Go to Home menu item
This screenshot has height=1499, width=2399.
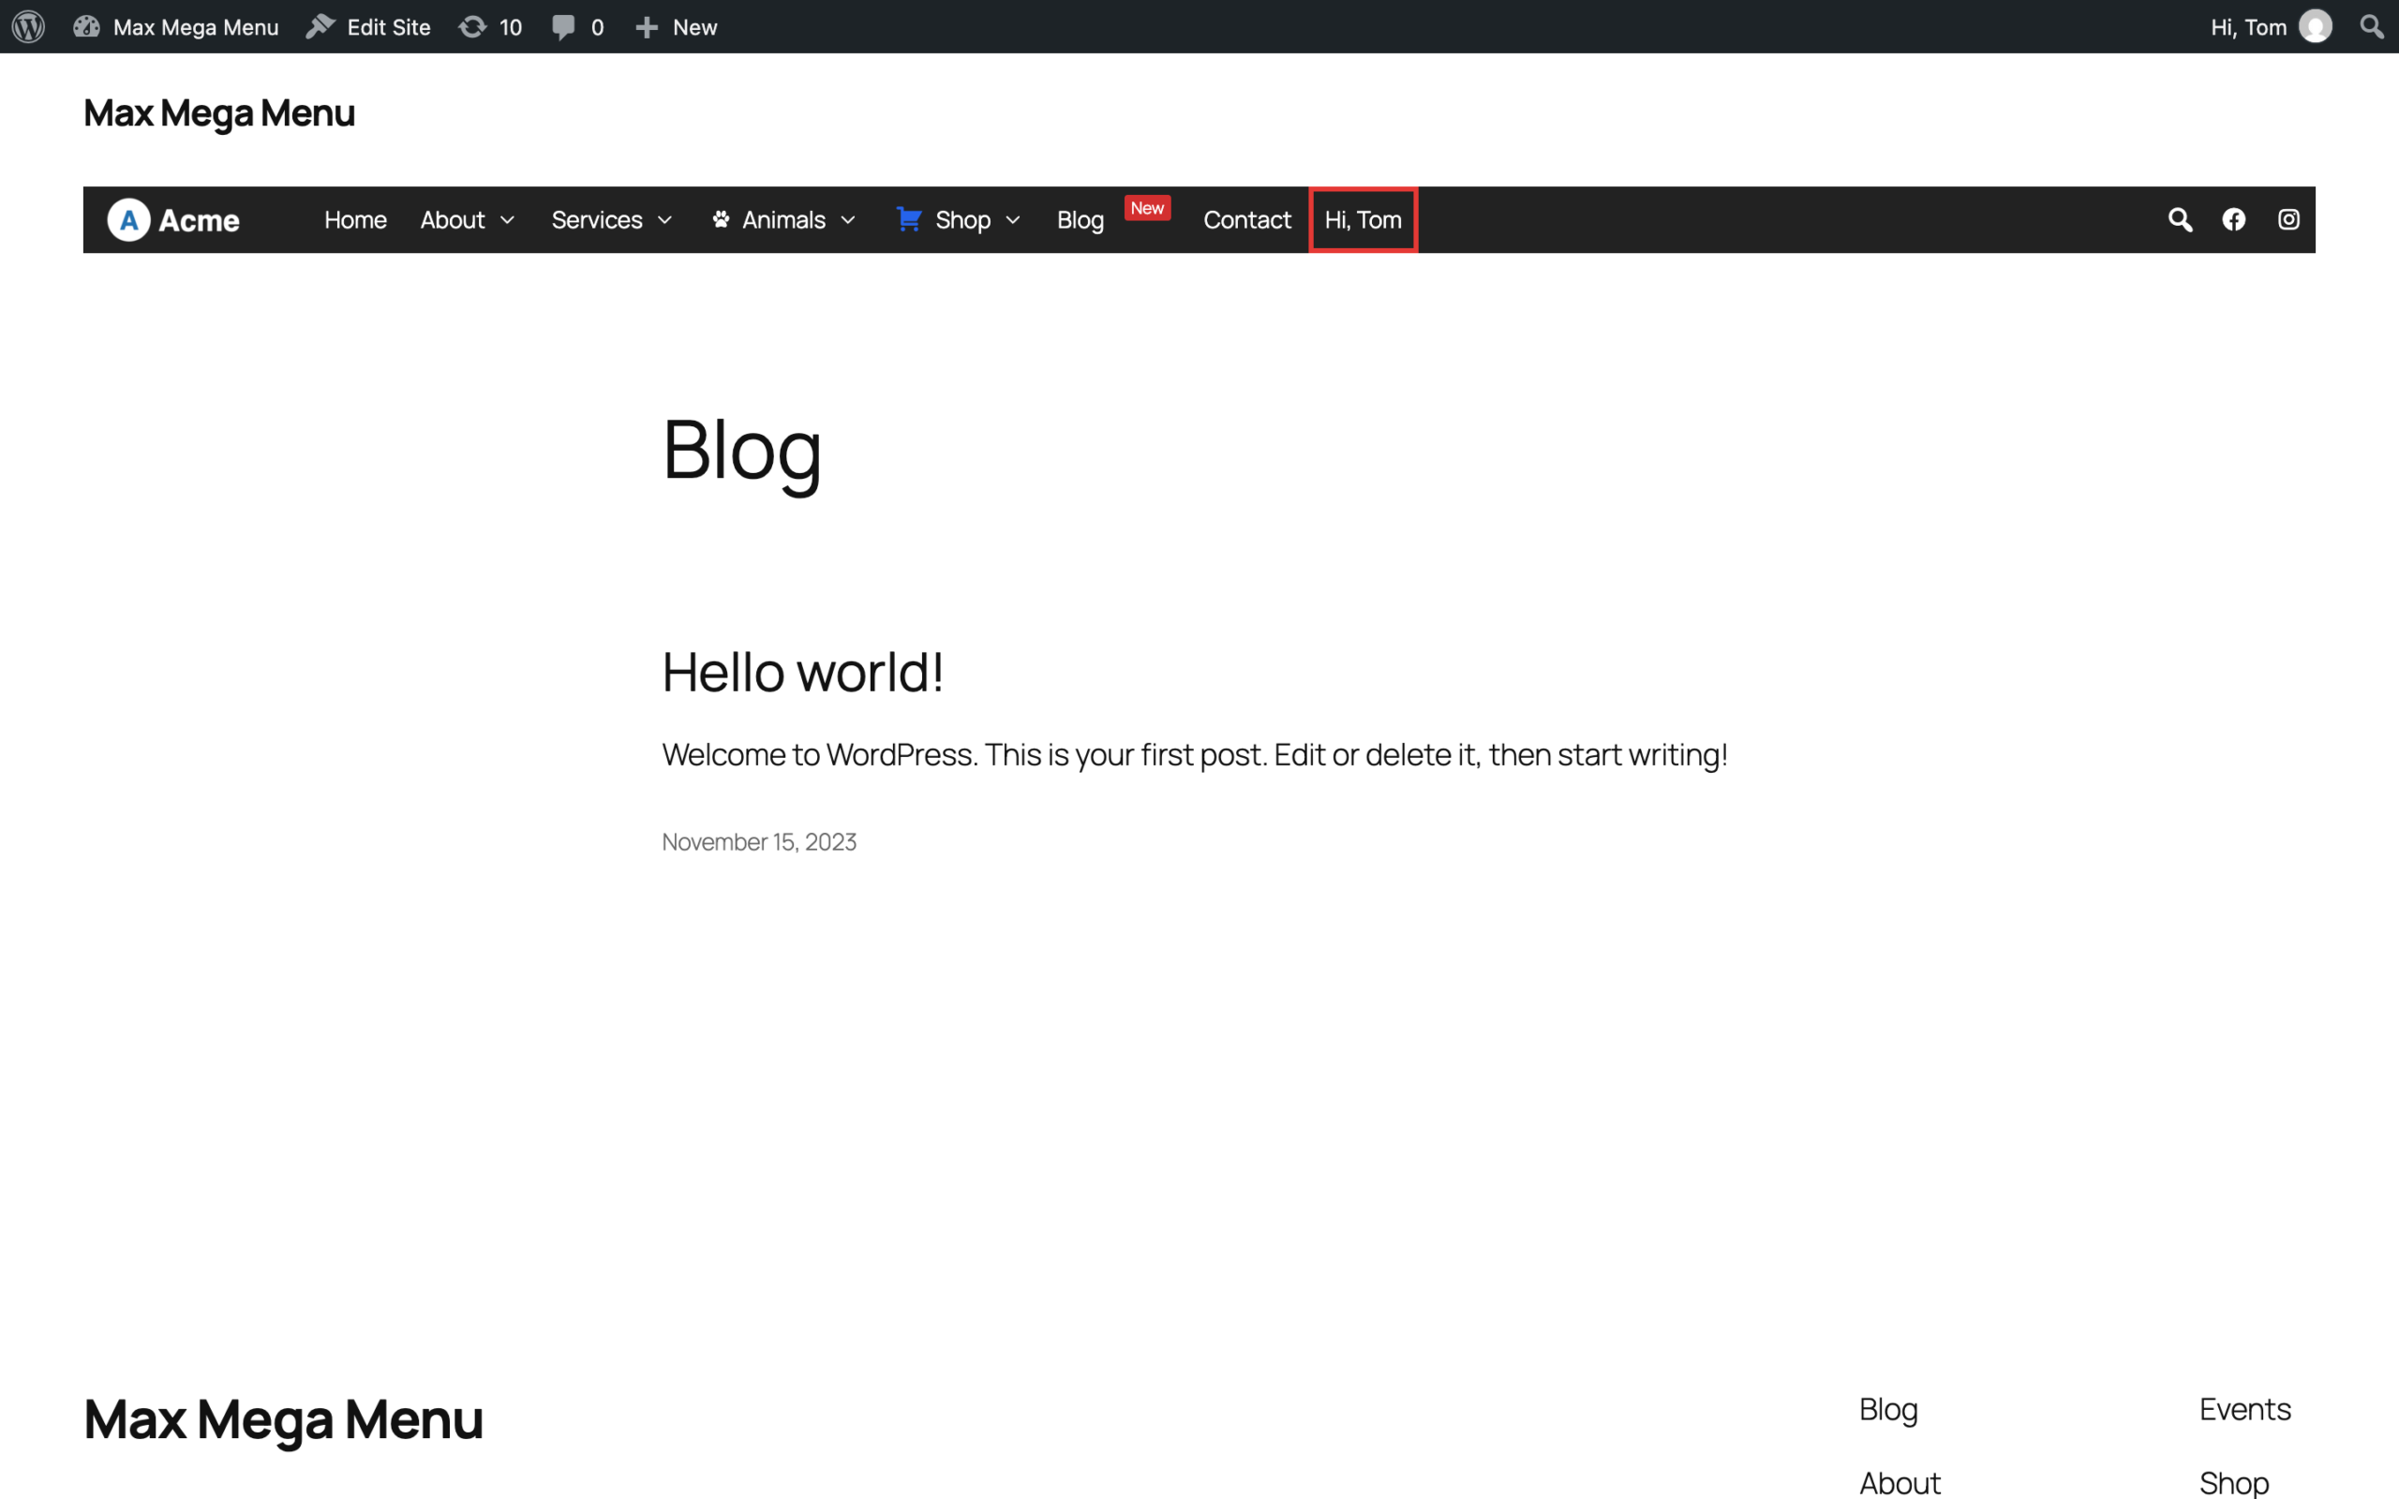pos(356,220)
